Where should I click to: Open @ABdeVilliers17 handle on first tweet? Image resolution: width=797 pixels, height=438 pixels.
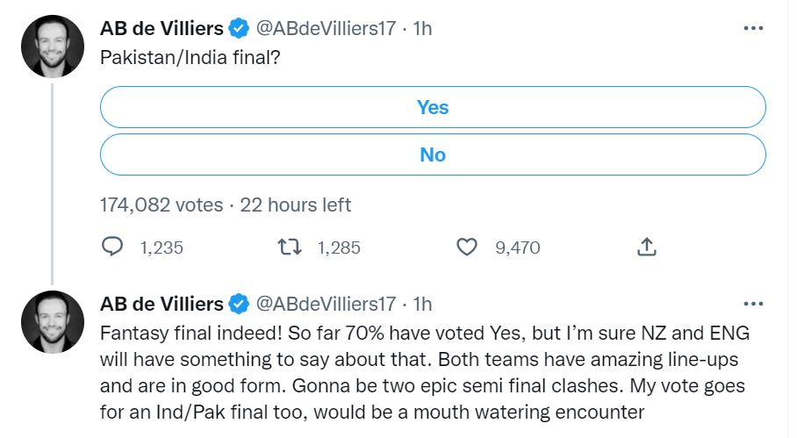325,29
